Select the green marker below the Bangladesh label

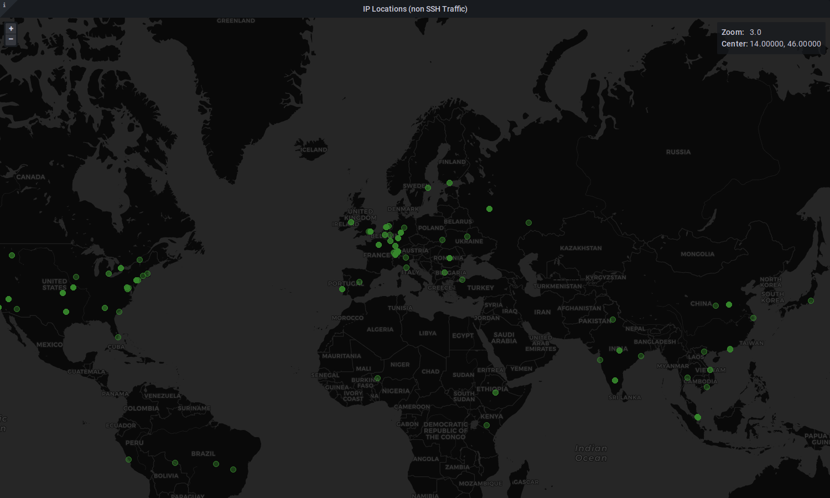tap(641, 356)
